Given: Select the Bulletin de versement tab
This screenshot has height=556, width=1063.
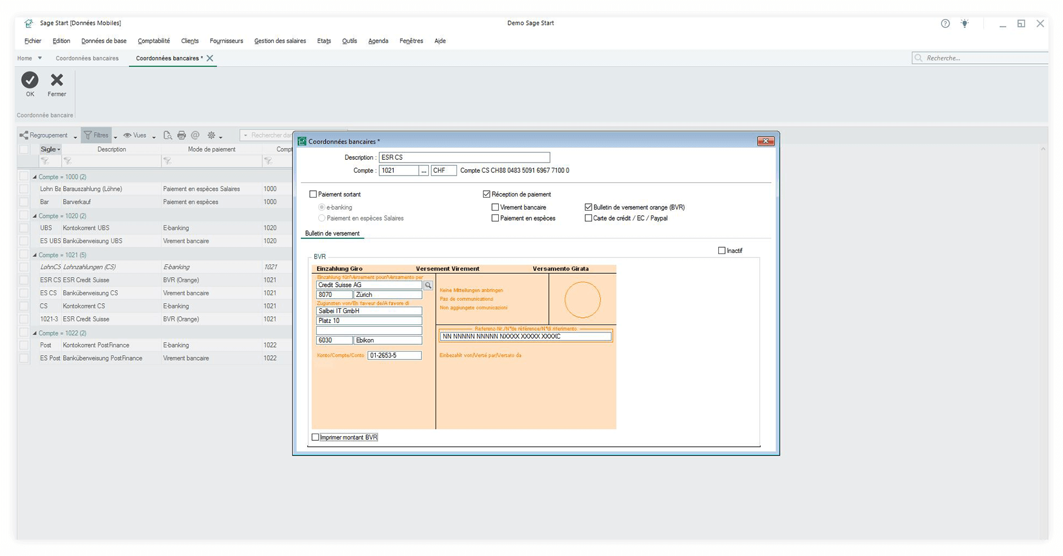Looking at the screenshot, I should click(x=332, y=234).
